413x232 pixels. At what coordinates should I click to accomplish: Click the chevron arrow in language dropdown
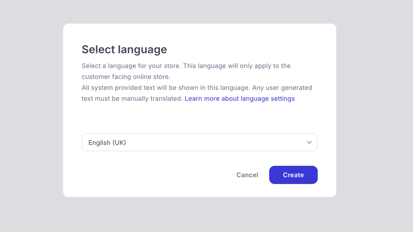click(x=309, y=142)
